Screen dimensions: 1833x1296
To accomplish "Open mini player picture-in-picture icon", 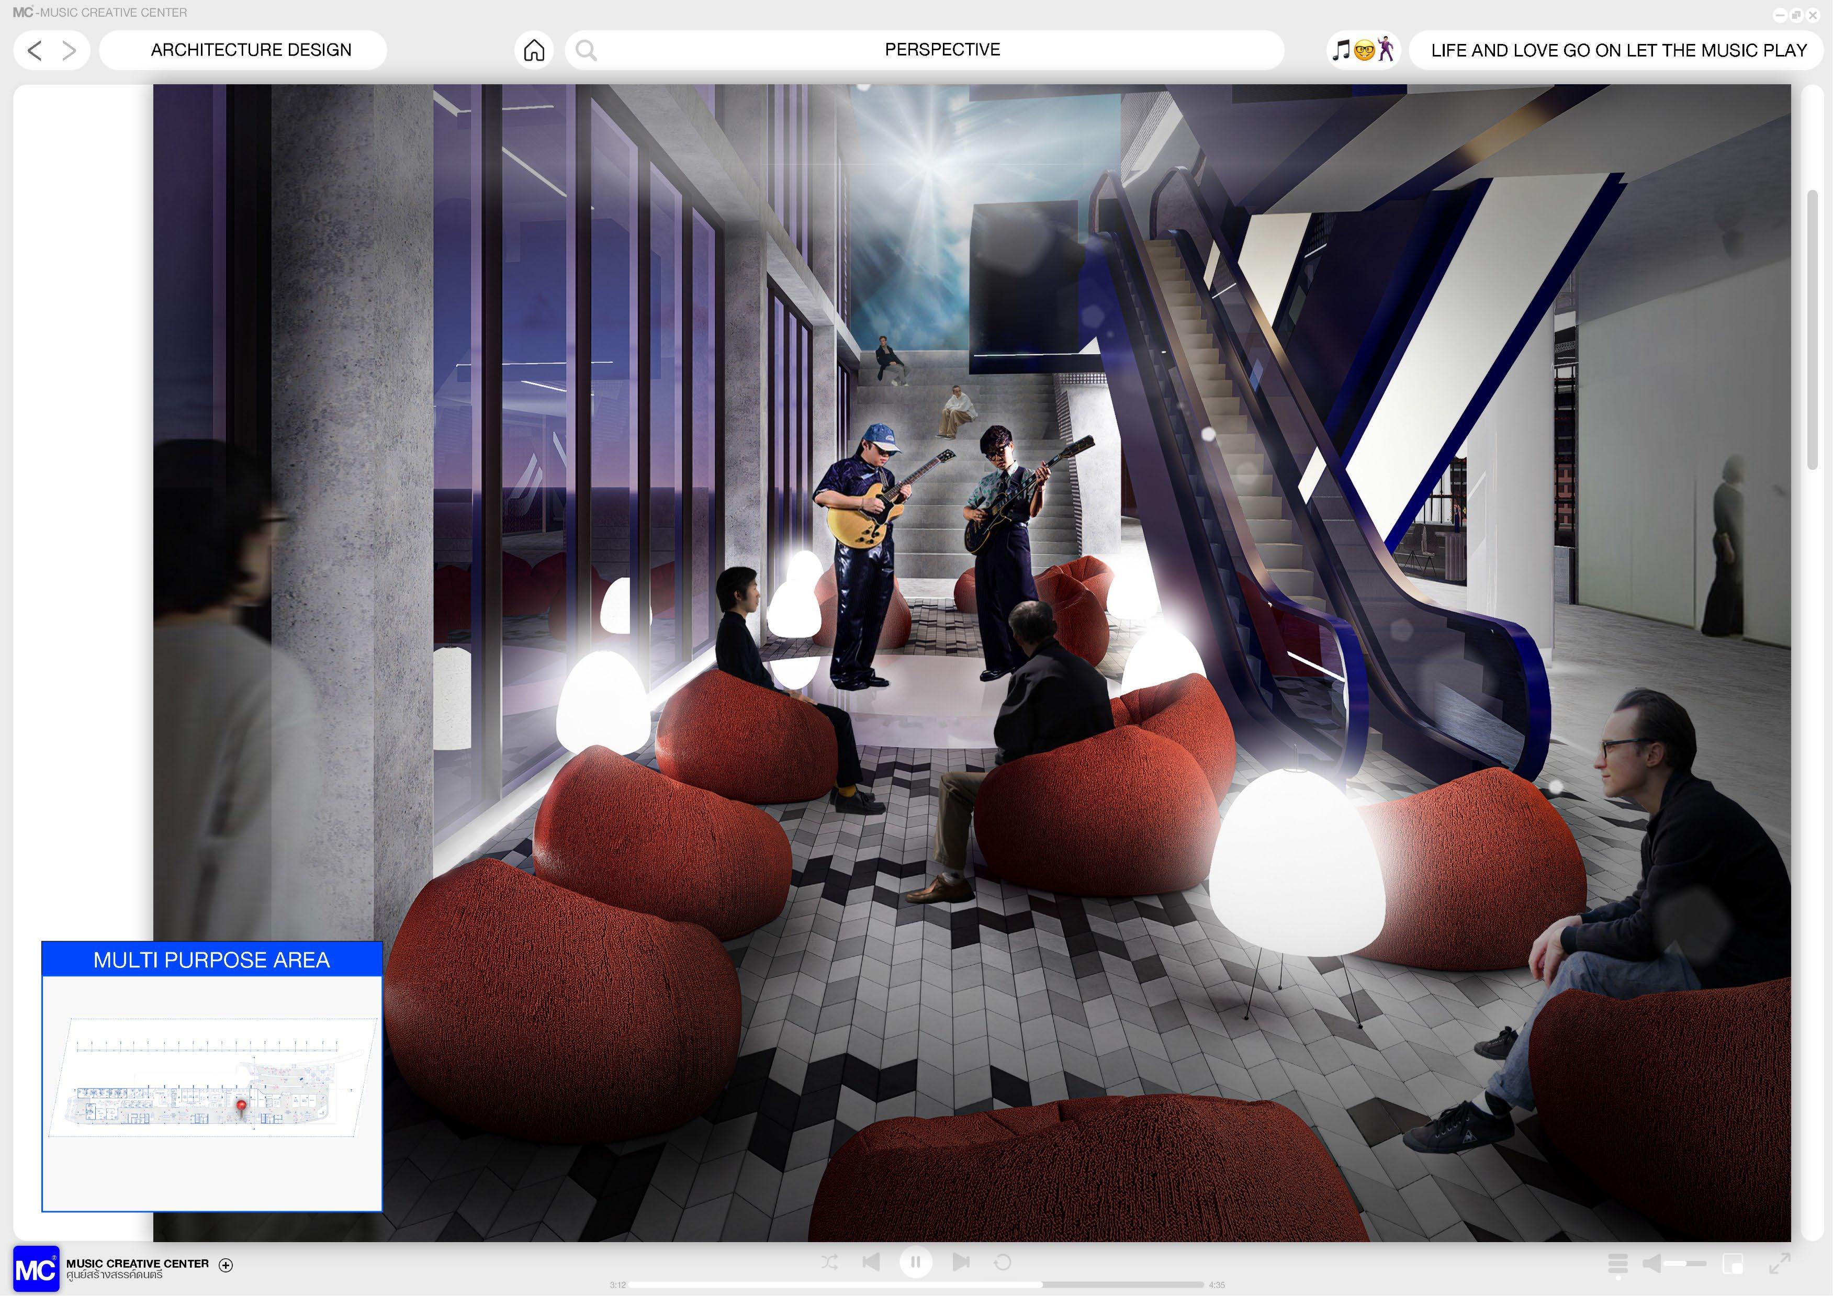I will [1733, 1263].
